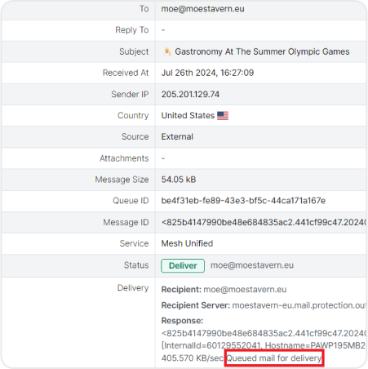Click the Source field label
The height and width of the screenshot is (369, 368).
click(135, 136)
